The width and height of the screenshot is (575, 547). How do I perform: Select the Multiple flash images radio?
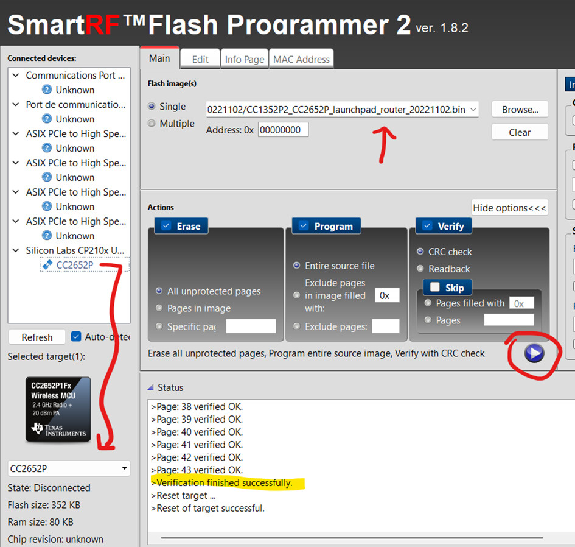152,124
